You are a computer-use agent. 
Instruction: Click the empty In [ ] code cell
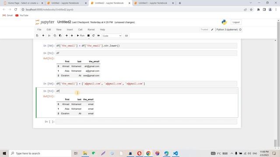[x=147, y=122]
